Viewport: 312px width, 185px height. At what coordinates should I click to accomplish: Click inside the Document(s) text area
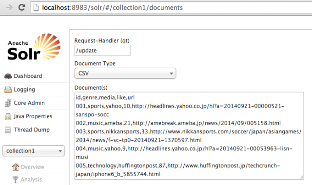pyautogui.click(x=189, y=136)
